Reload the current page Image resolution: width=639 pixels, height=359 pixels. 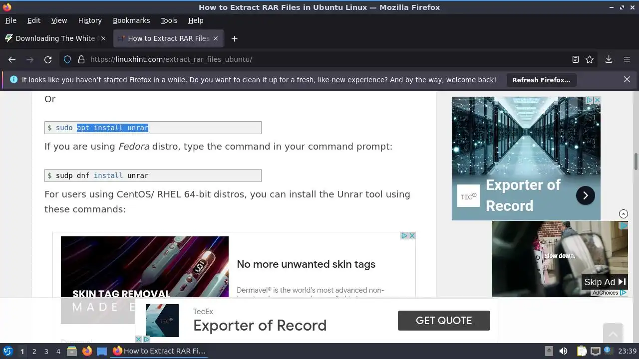pyautogui.click(x=48, y=59)
